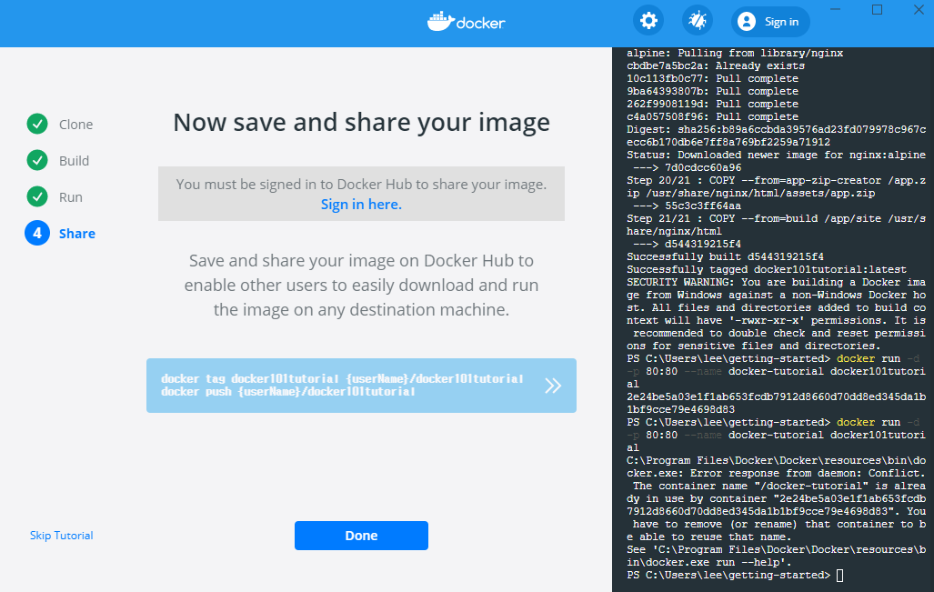The width and height of the screenshot is (934, 592).
Task: Click 'Successfully tagged docker101tutorial:latest' line
Action: (x=766, y=269)
